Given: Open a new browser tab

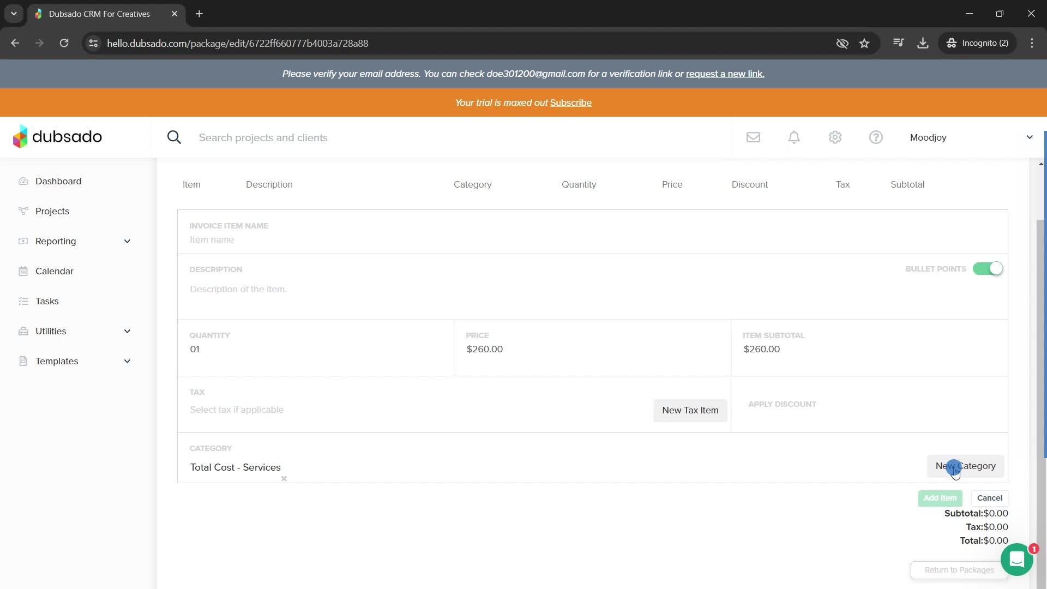Looking at the screenshot, I should tap(200, 14).
